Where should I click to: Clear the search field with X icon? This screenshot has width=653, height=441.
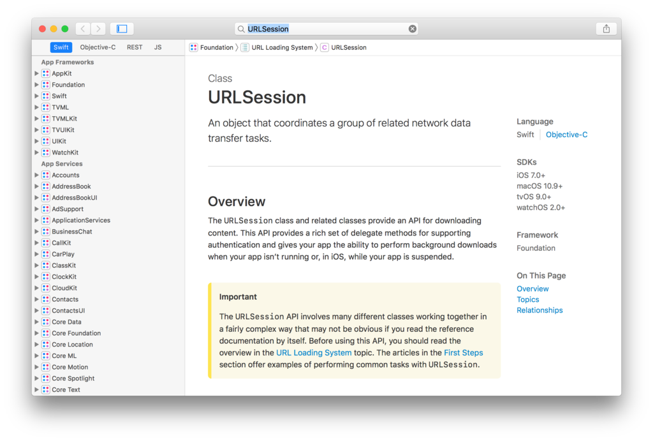[x=413, y=29]
